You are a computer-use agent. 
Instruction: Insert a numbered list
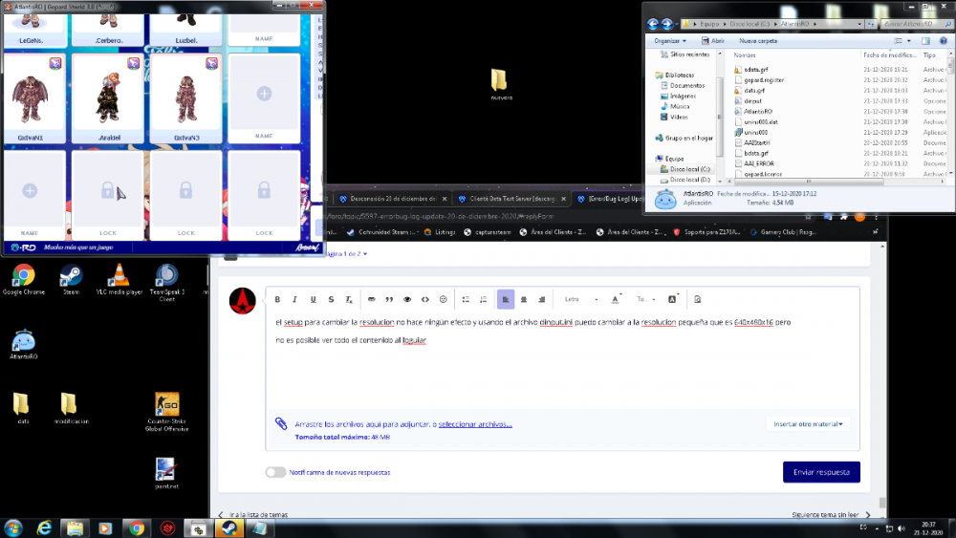coord(484,299)
